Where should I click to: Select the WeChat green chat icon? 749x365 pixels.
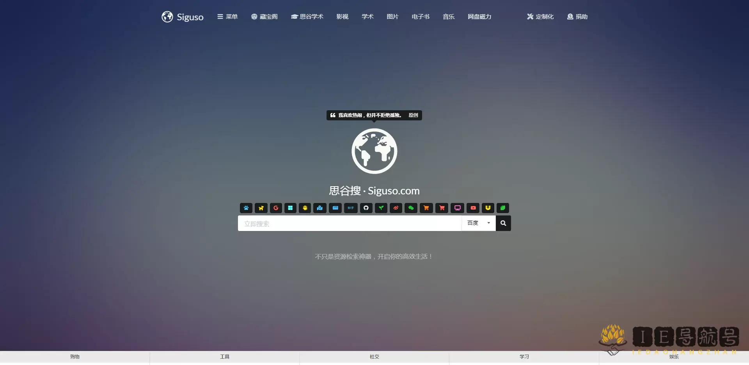tap(411, 208)
